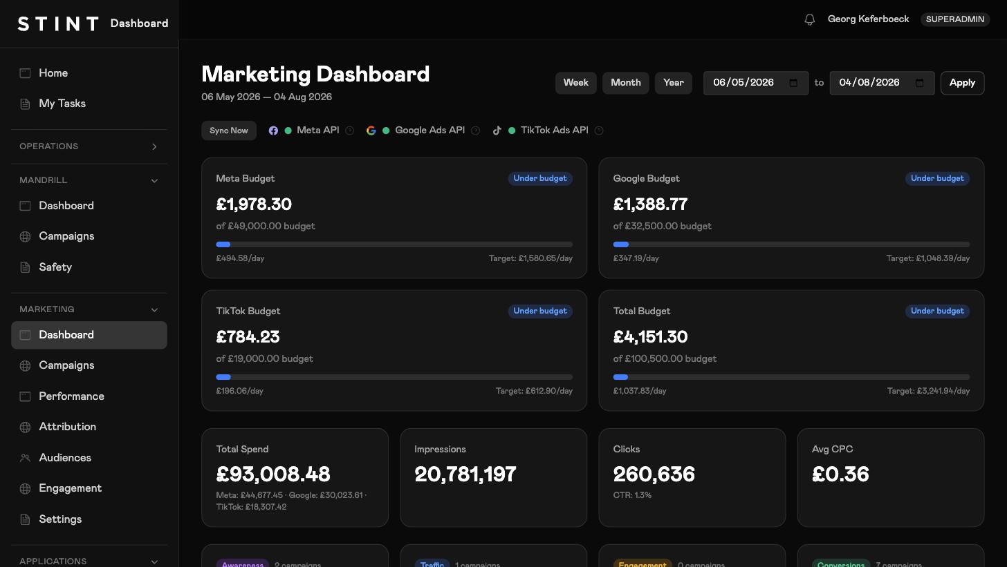This screenshot has width=1007, height=567.
Task: Click the Home icon in sidebar
Action: pos(25,73)
